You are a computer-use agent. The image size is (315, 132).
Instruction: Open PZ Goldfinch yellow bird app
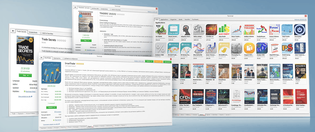click(224, 48)
